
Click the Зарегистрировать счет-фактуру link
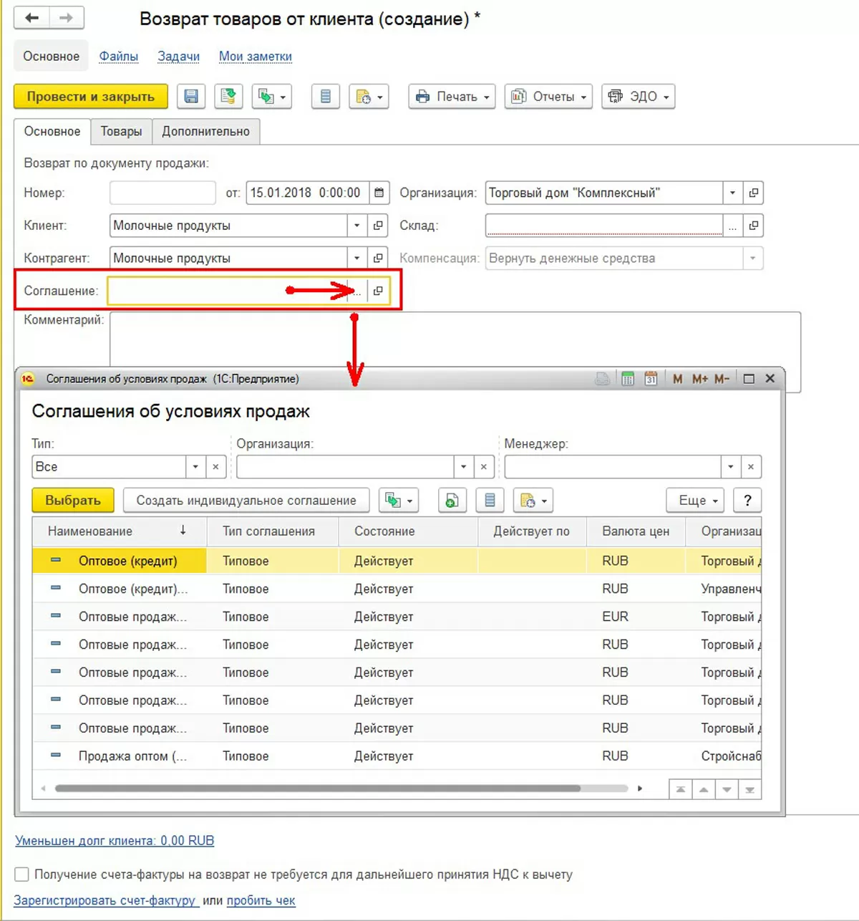105,901
